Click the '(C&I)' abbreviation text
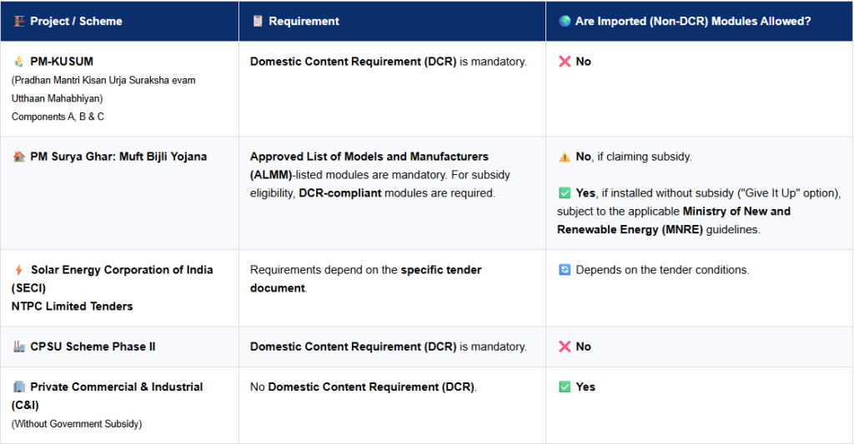854x444 pixels. (x=25, y=406)
